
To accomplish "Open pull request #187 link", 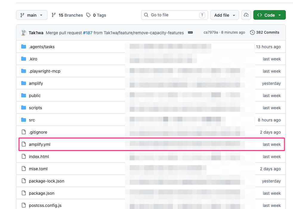I will pyautogui.click(x=88, y=33).
